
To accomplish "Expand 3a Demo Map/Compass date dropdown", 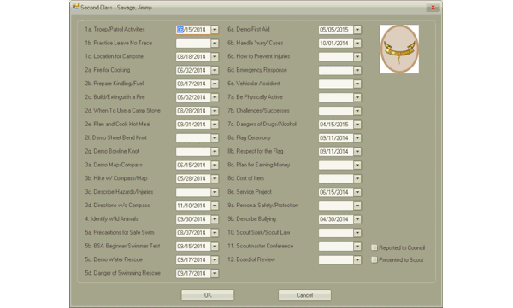I will click(x=215, y=166).
